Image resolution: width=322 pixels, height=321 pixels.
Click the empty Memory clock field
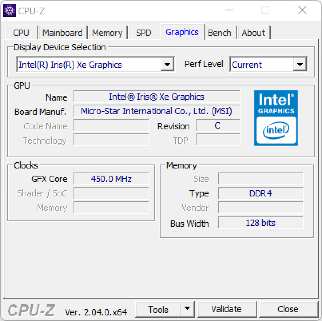(111, 208)
